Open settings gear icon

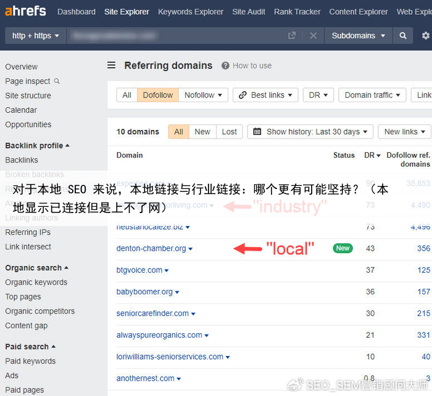pos(425,36)
